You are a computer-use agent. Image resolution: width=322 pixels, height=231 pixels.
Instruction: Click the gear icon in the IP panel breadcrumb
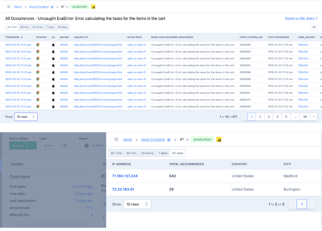tap(169, 140)
